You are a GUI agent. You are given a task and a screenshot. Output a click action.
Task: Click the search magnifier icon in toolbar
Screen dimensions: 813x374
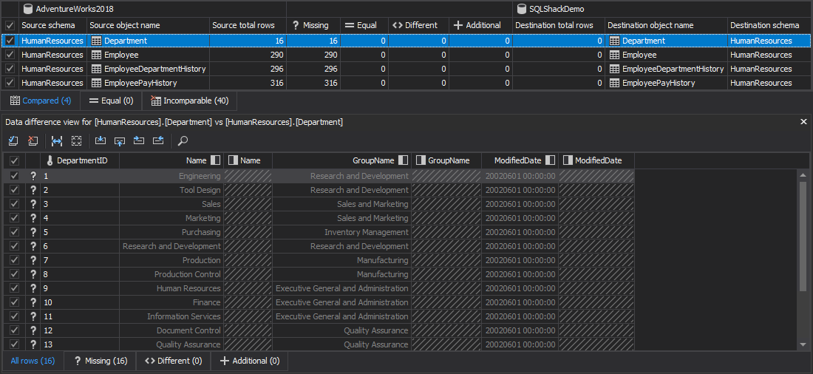(183, 140)
